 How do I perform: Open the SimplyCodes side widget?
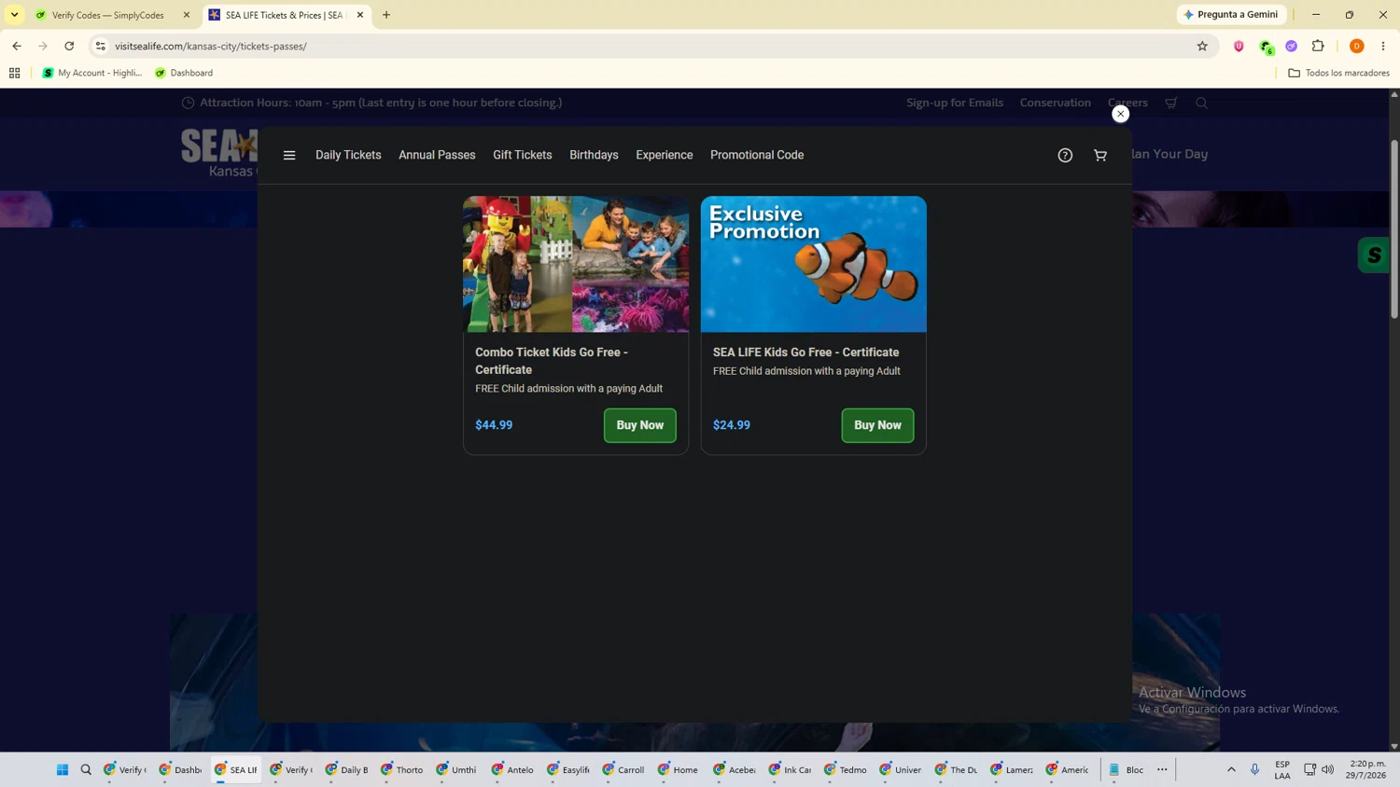point(1374,255)
